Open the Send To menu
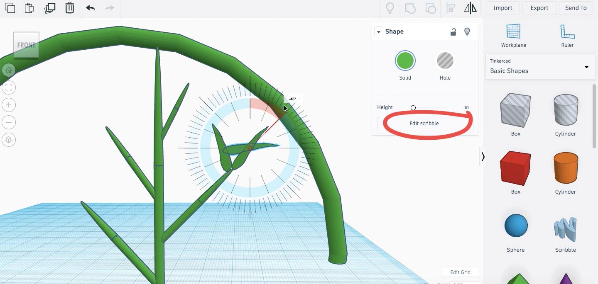This screenshot has height=284, width=598. click(576, 8)
